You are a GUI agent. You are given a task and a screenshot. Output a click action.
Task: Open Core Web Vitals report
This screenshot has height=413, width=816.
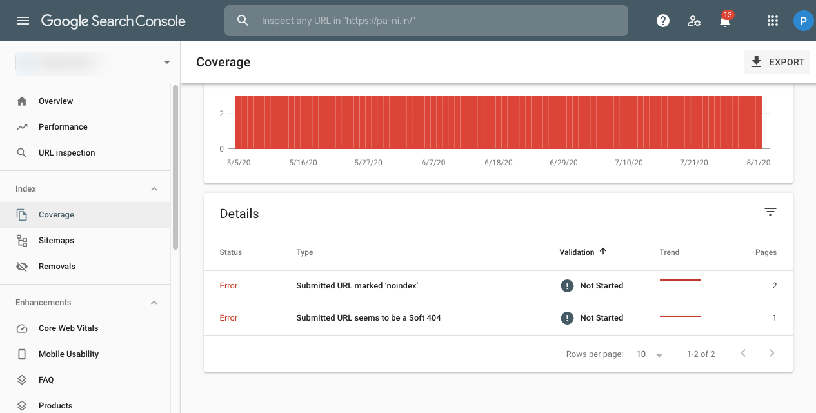85,328
